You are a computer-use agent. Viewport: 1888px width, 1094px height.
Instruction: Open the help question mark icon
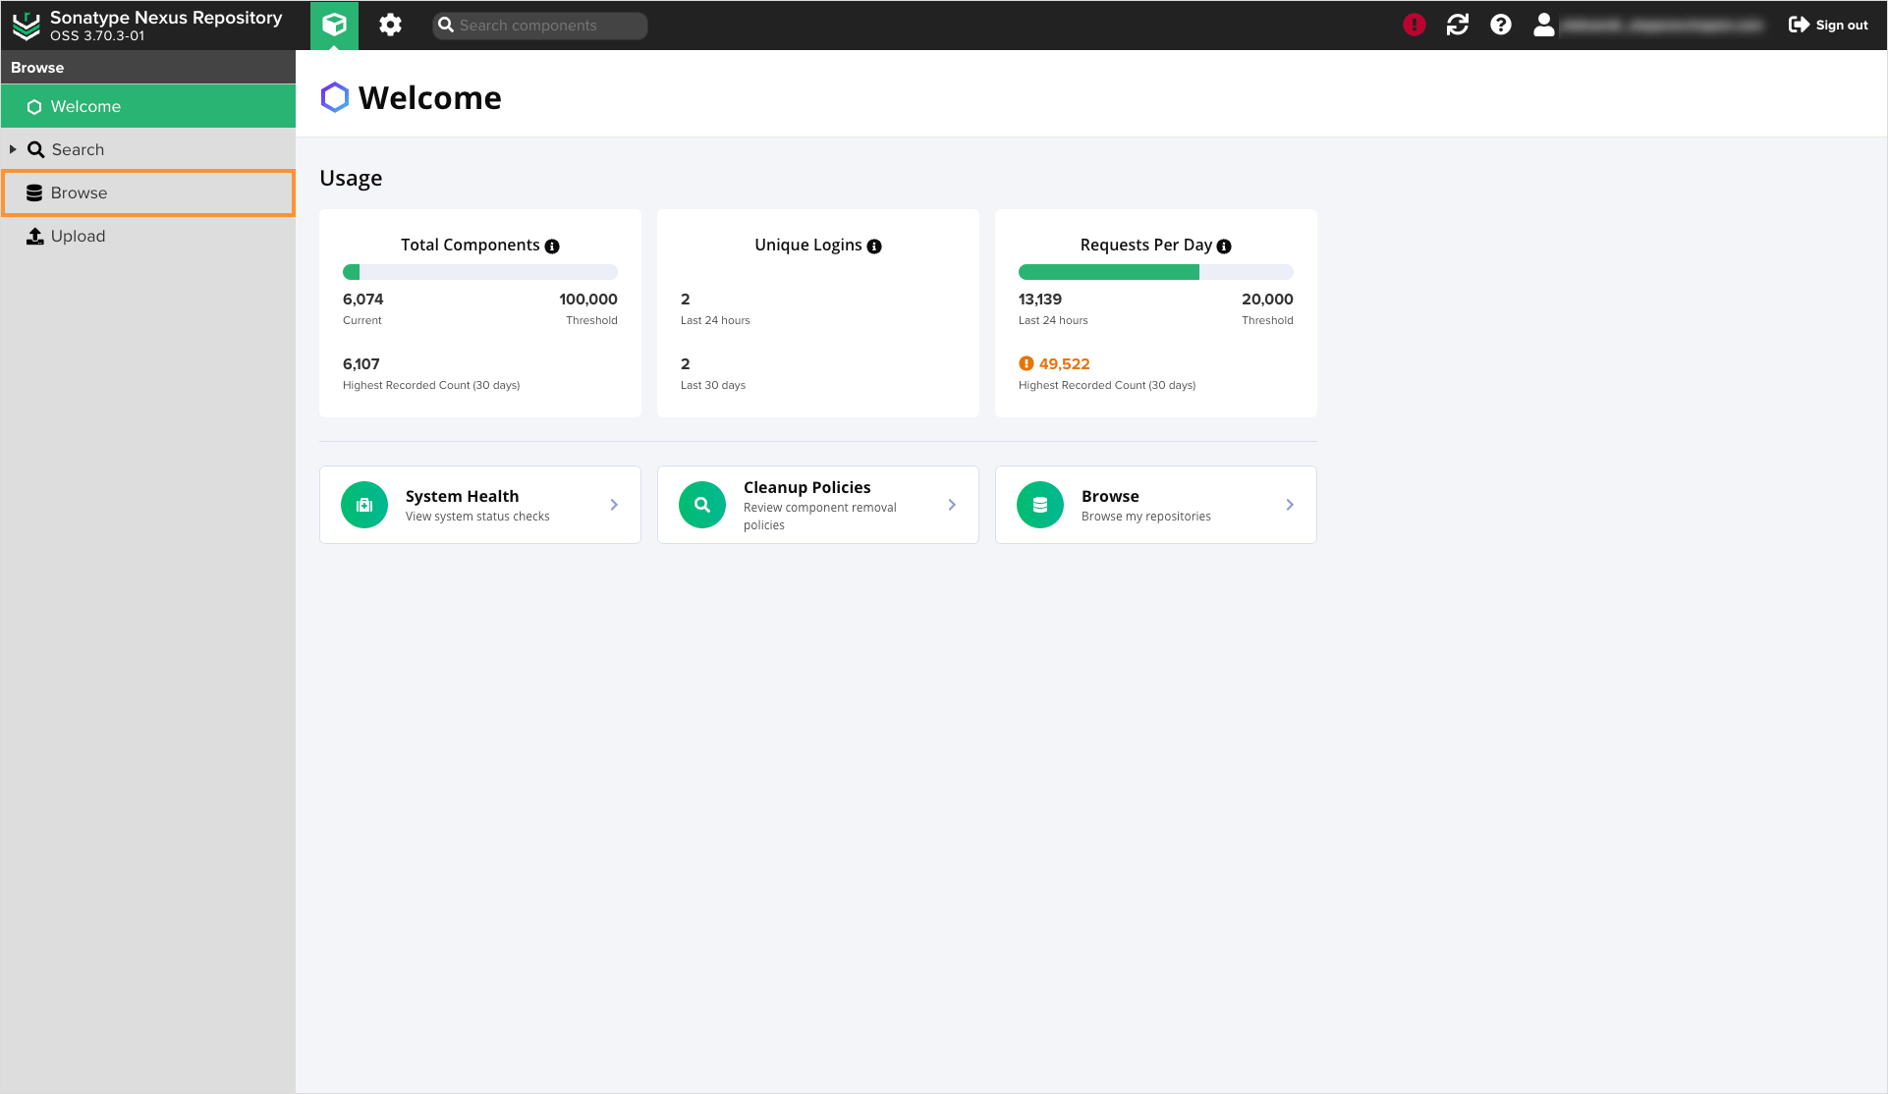pos(1500,25)
